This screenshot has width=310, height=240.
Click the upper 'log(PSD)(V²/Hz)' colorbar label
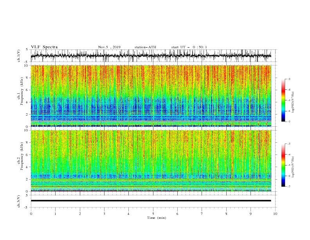coord(293,102)
